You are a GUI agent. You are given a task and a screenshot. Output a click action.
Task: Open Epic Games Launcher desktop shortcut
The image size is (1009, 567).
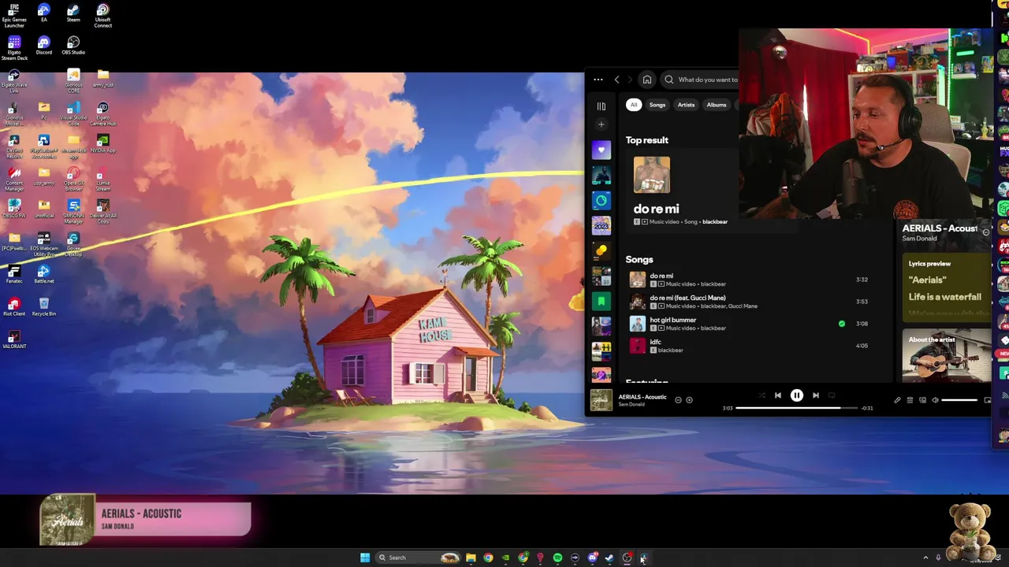(x=14, y=16)
